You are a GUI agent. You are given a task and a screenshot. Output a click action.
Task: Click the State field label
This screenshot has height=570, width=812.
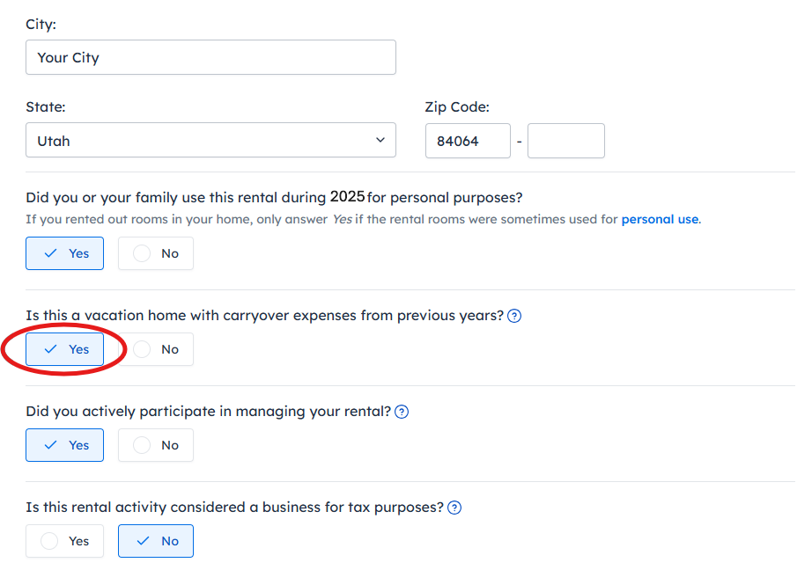coord(46,107)
